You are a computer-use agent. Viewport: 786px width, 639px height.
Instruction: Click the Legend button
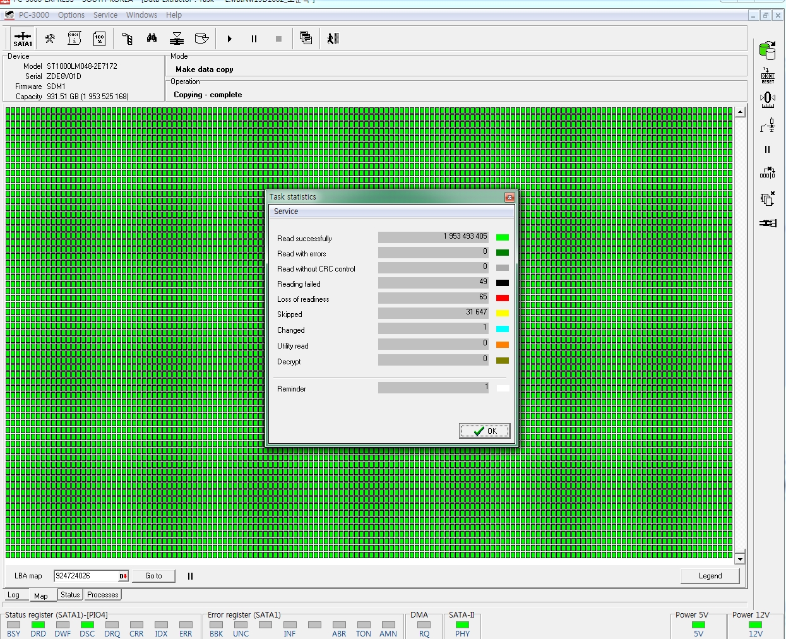click(x=710, y=576)
